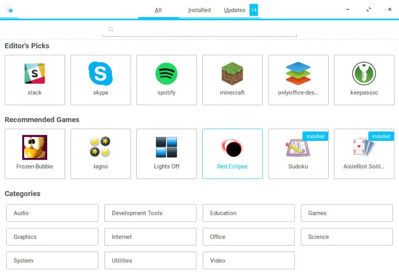This screenshot has width=399, height=280.
Task: Click the AisleRiot Solit... label text
Action: coord(364,167)
